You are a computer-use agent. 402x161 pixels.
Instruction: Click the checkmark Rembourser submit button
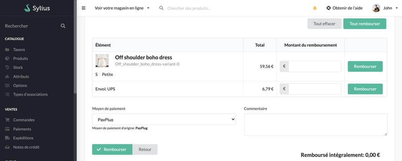[112, 149]
